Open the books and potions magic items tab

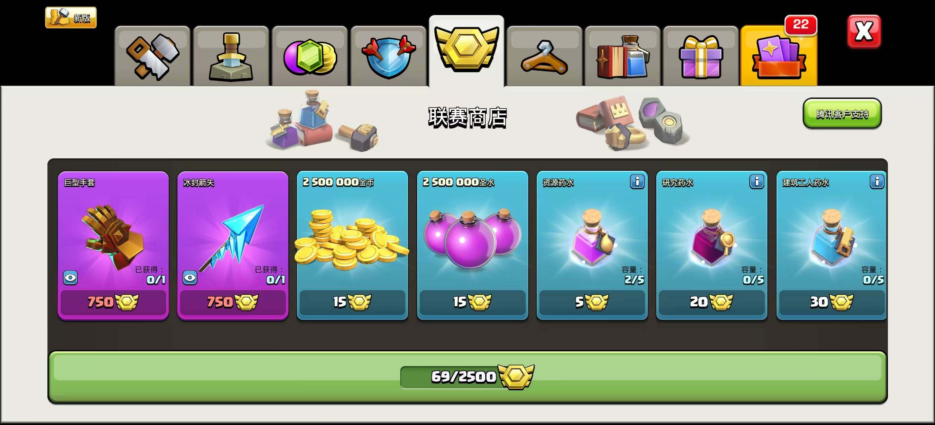(x=623, y=56)
